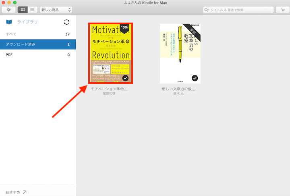Viewport: 290px width, 196px height.
Task: Select すべて in the sidebar
Action: click(x=38, y=34)
